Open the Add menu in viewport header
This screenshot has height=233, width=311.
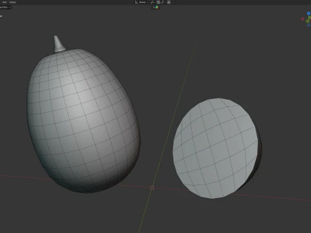click(5, 2)
